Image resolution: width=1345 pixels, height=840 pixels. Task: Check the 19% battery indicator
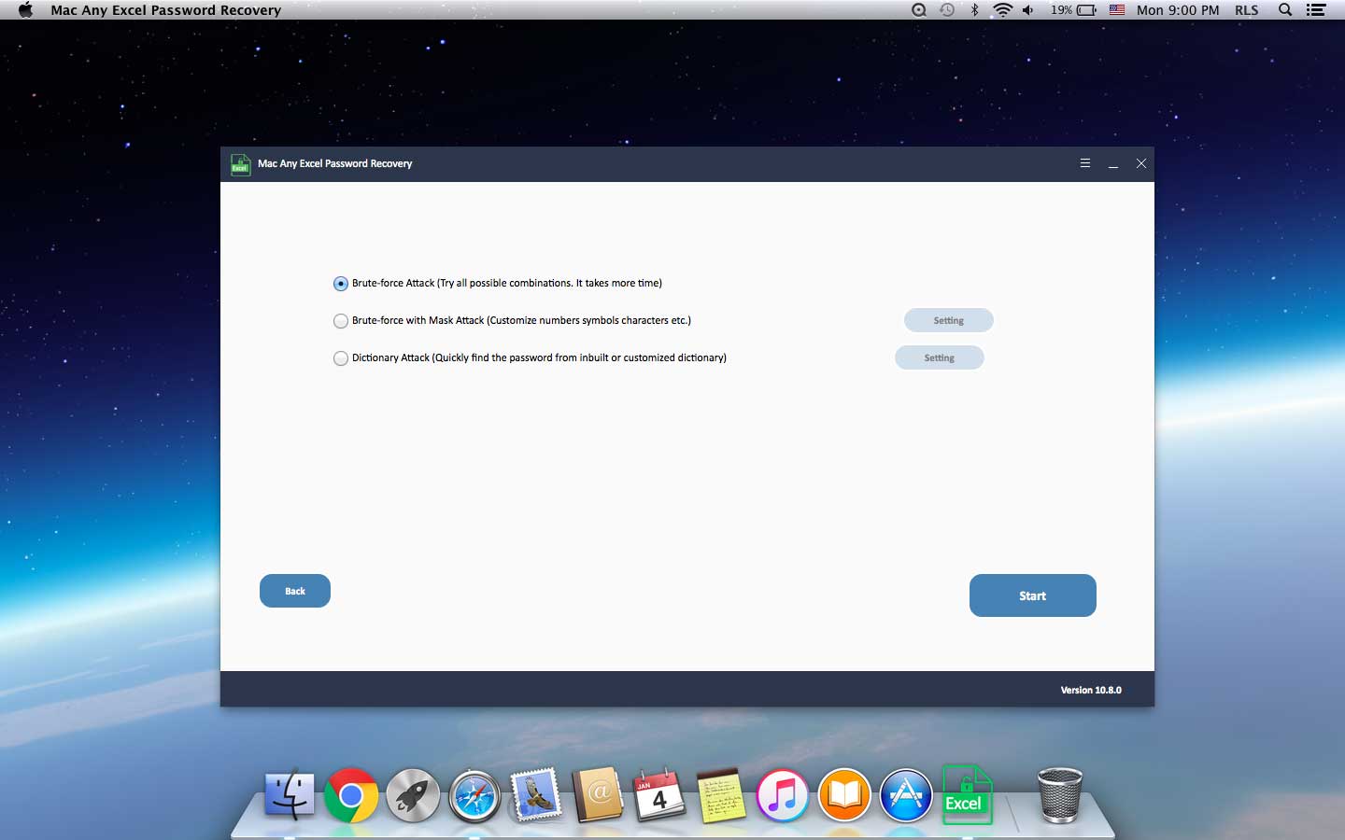click(1082, 10)
